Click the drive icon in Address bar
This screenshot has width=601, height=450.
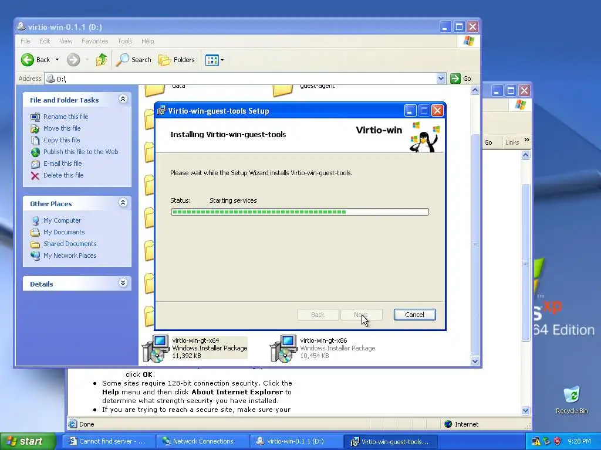point(50,79)
